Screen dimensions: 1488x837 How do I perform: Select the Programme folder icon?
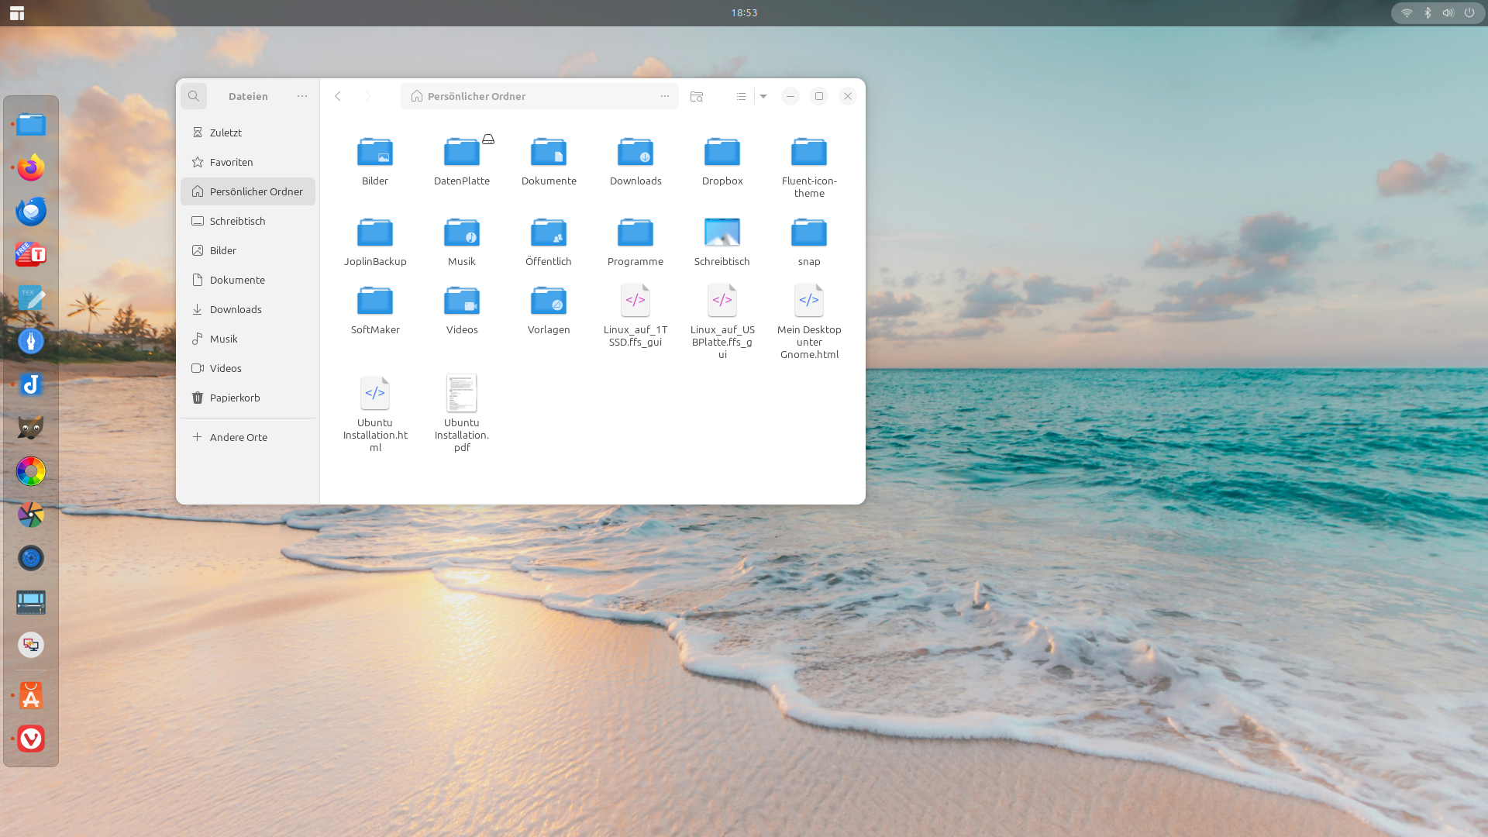[x=635, y=232]
